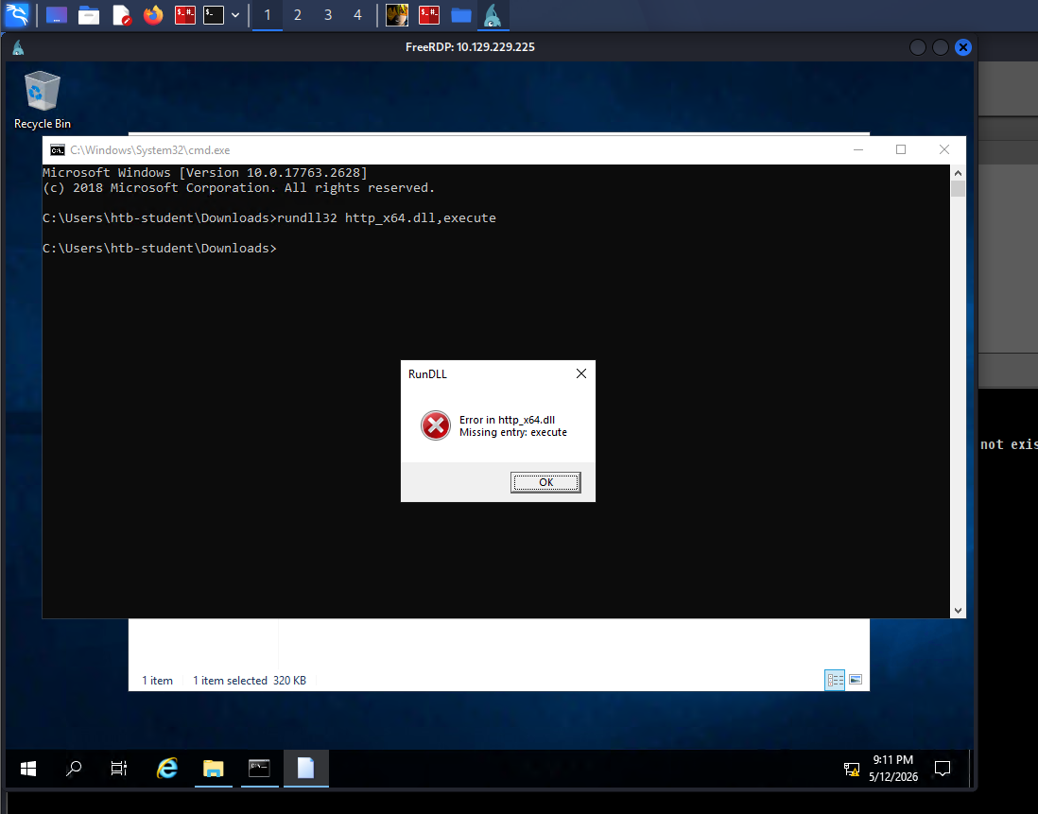Switch to the cmd.exe taskbar button

pos(259,769)
